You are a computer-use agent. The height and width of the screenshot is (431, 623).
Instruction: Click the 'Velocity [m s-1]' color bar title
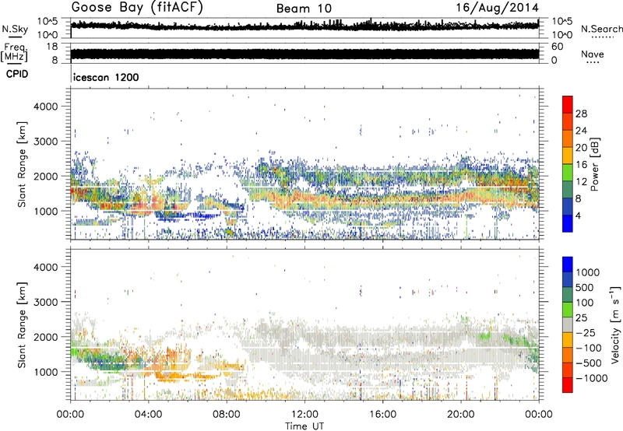615,324
